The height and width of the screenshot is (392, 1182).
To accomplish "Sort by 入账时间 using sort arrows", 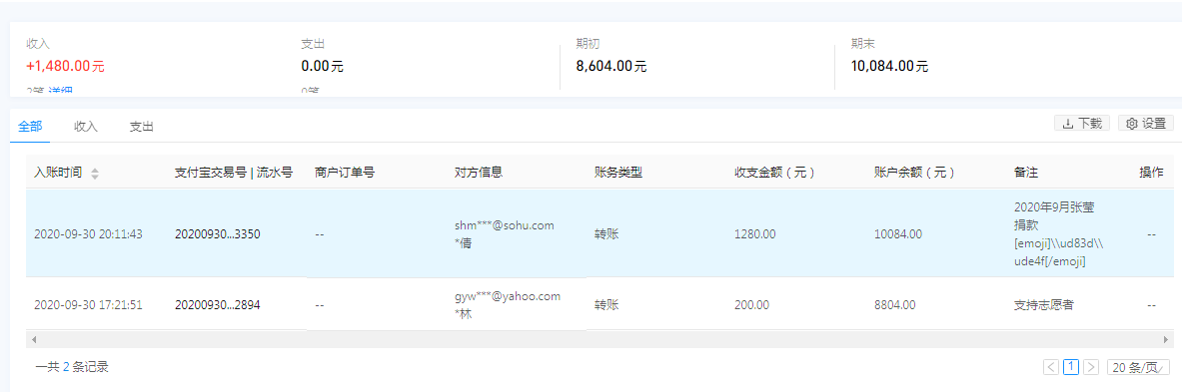I will tap(94, 173).
